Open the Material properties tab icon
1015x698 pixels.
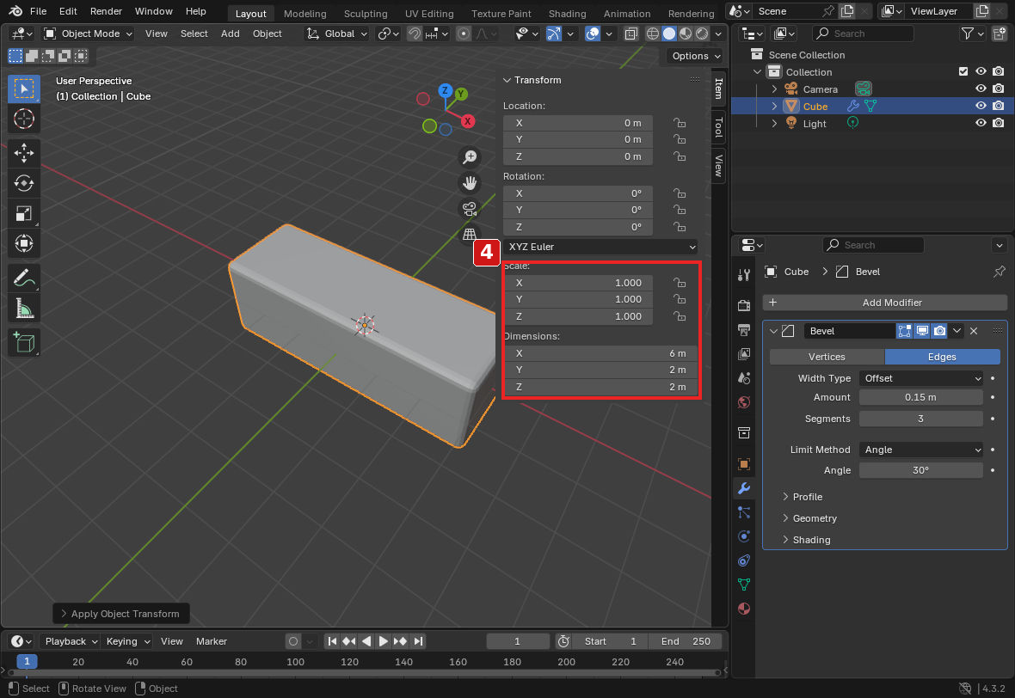coord(744,609)
